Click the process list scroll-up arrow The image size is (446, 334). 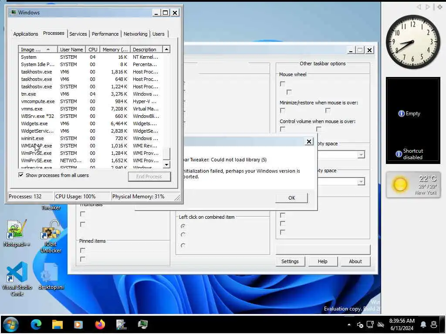pyautogui.click(x=166, y=49)
